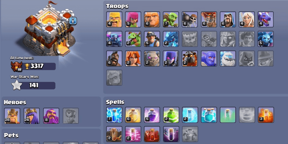Select the P.E.K.K.A troop icon

coord(114,39)
